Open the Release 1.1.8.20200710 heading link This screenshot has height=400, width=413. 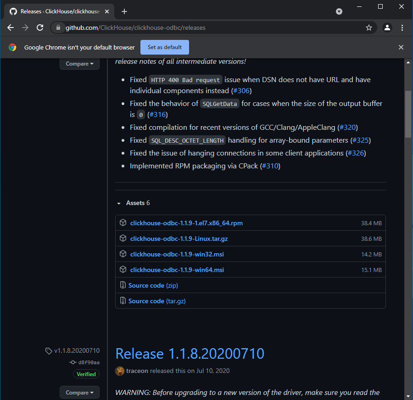click(x=190, y=354)
